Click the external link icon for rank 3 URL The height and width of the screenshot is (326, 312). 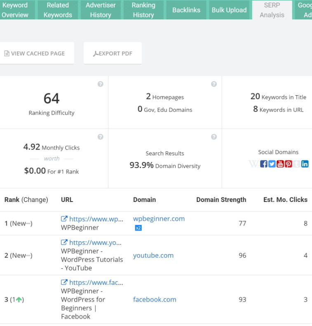tap(64, 282)
